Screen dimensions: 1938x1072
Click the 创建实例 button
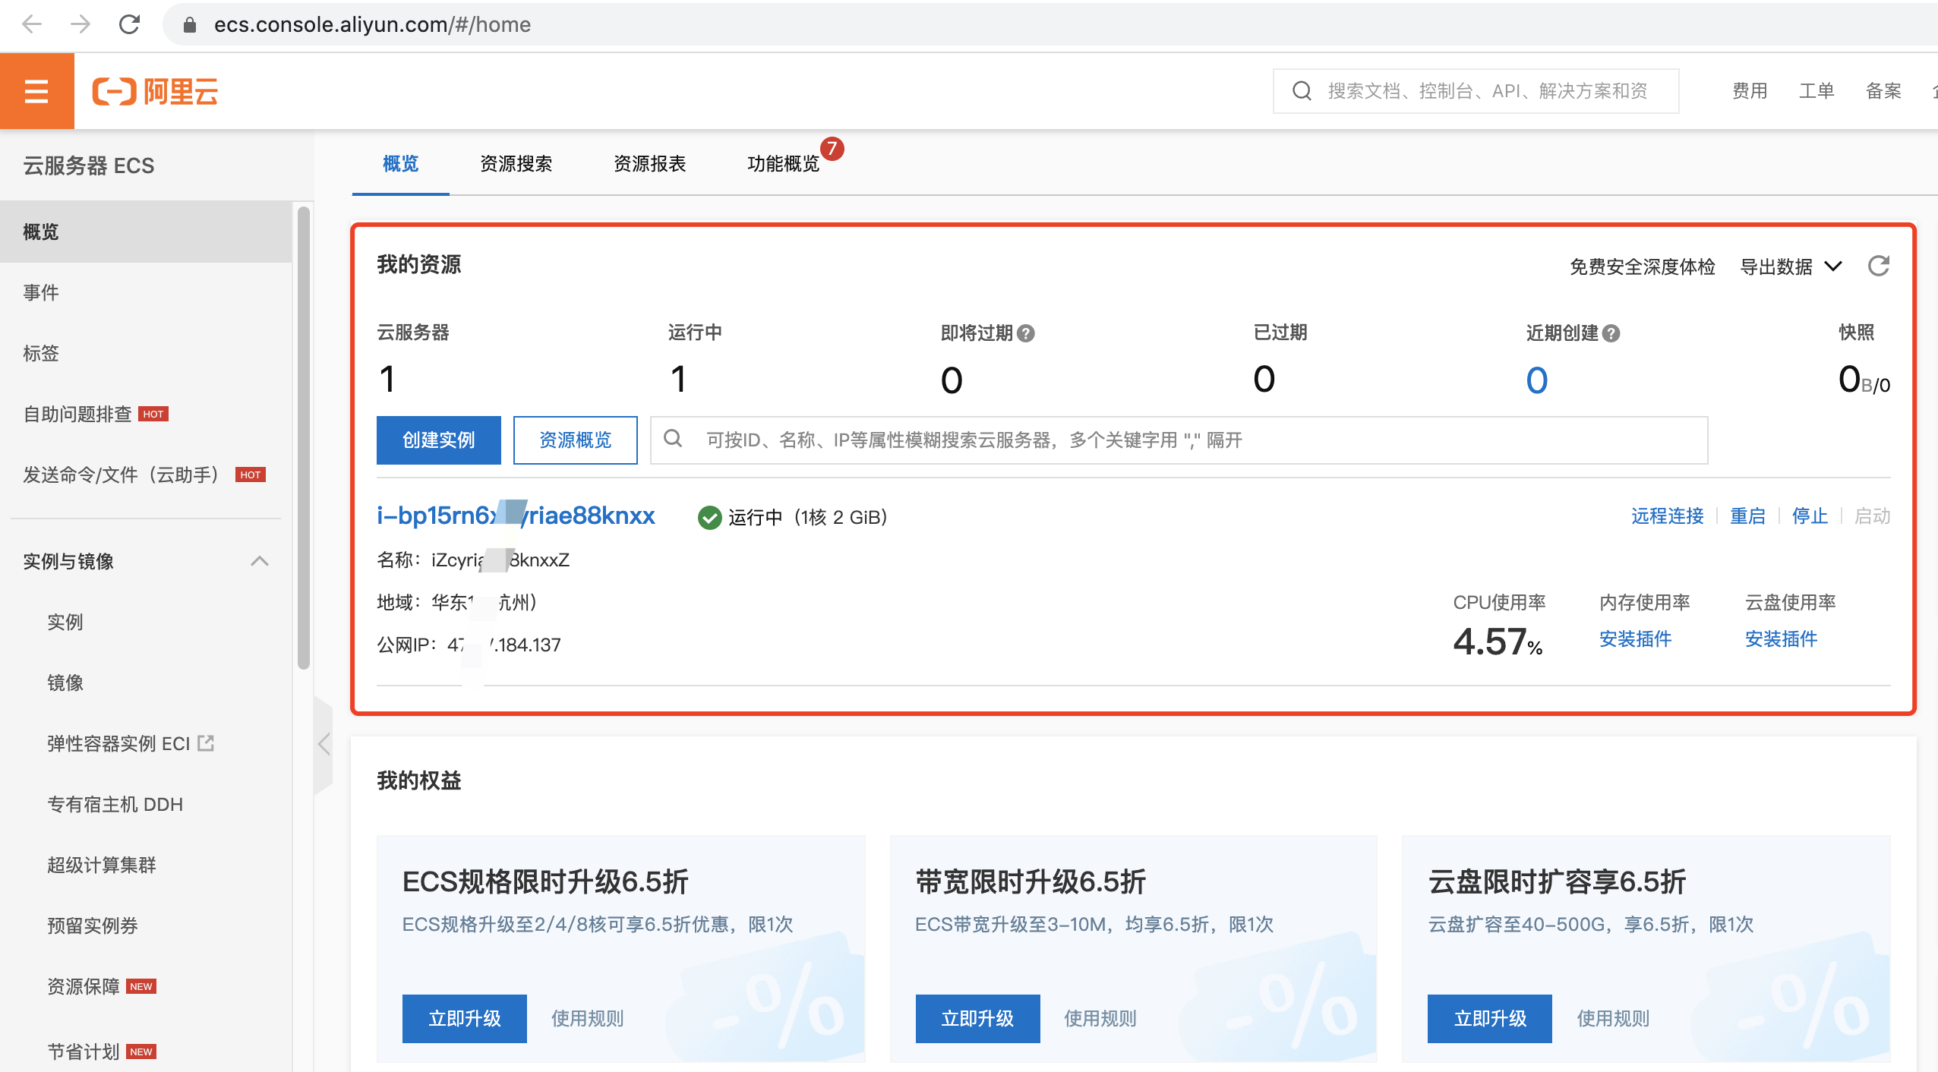coord(439,440)
